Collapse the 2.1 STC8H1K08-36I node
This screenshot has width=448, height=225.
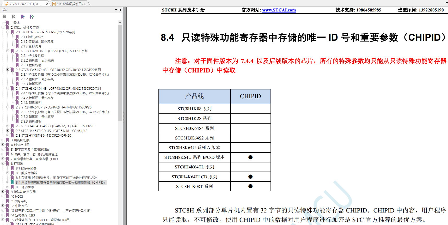click(8, 32)
